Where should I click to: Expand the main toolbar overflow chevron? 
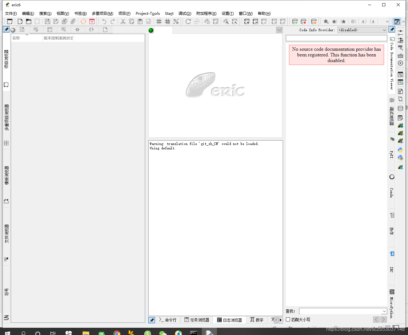[387, 21]
